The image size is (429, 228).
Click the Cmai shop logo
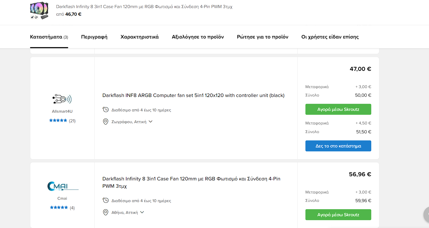click(x=63, y=186)
